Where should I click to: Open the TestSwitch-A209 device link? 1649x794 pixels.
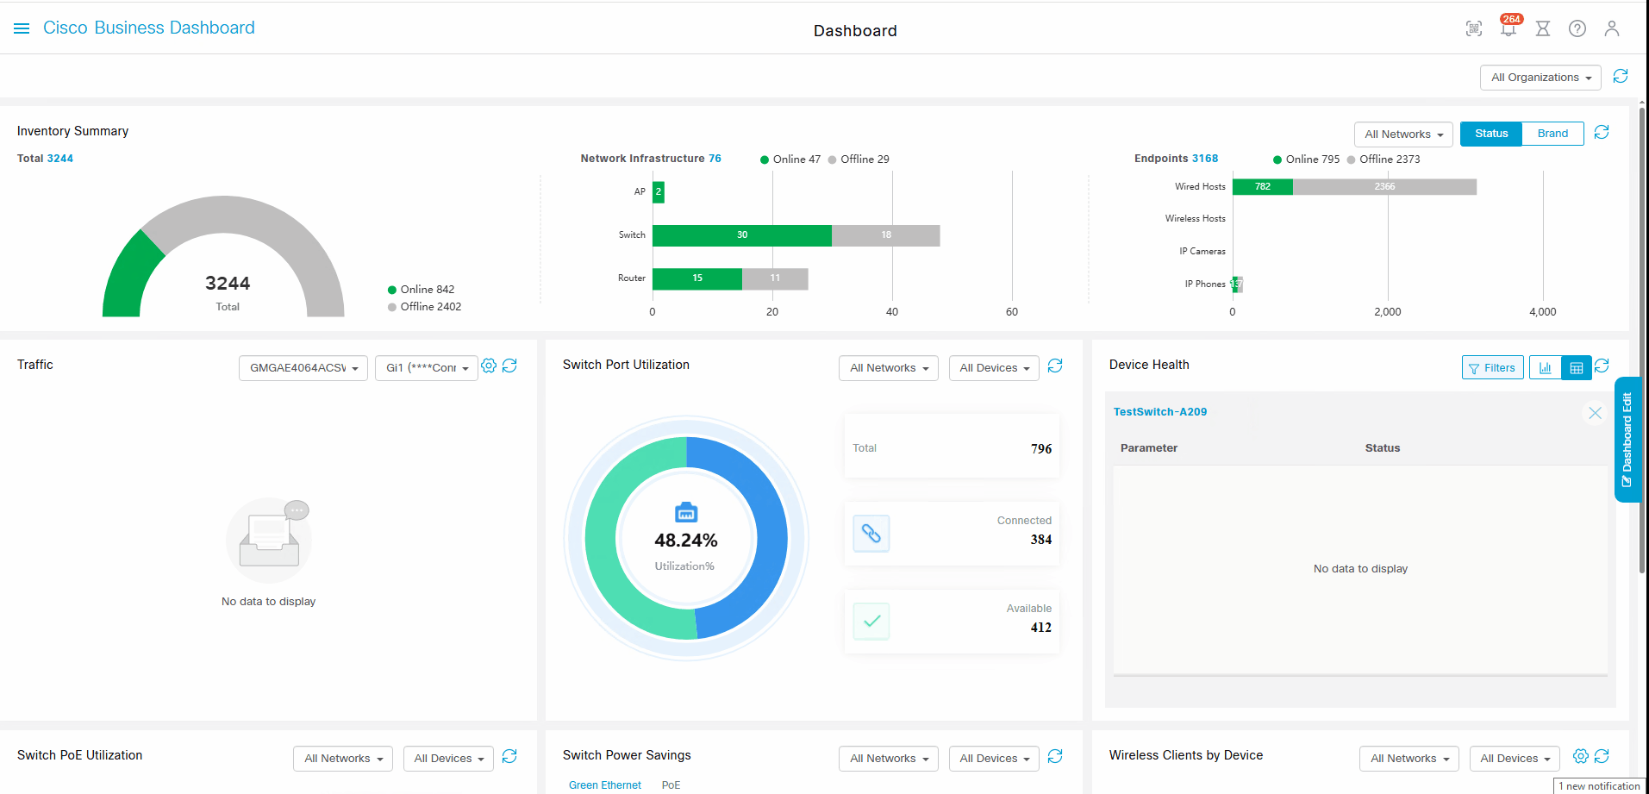pyautogui.click(x=1160, y=412)
